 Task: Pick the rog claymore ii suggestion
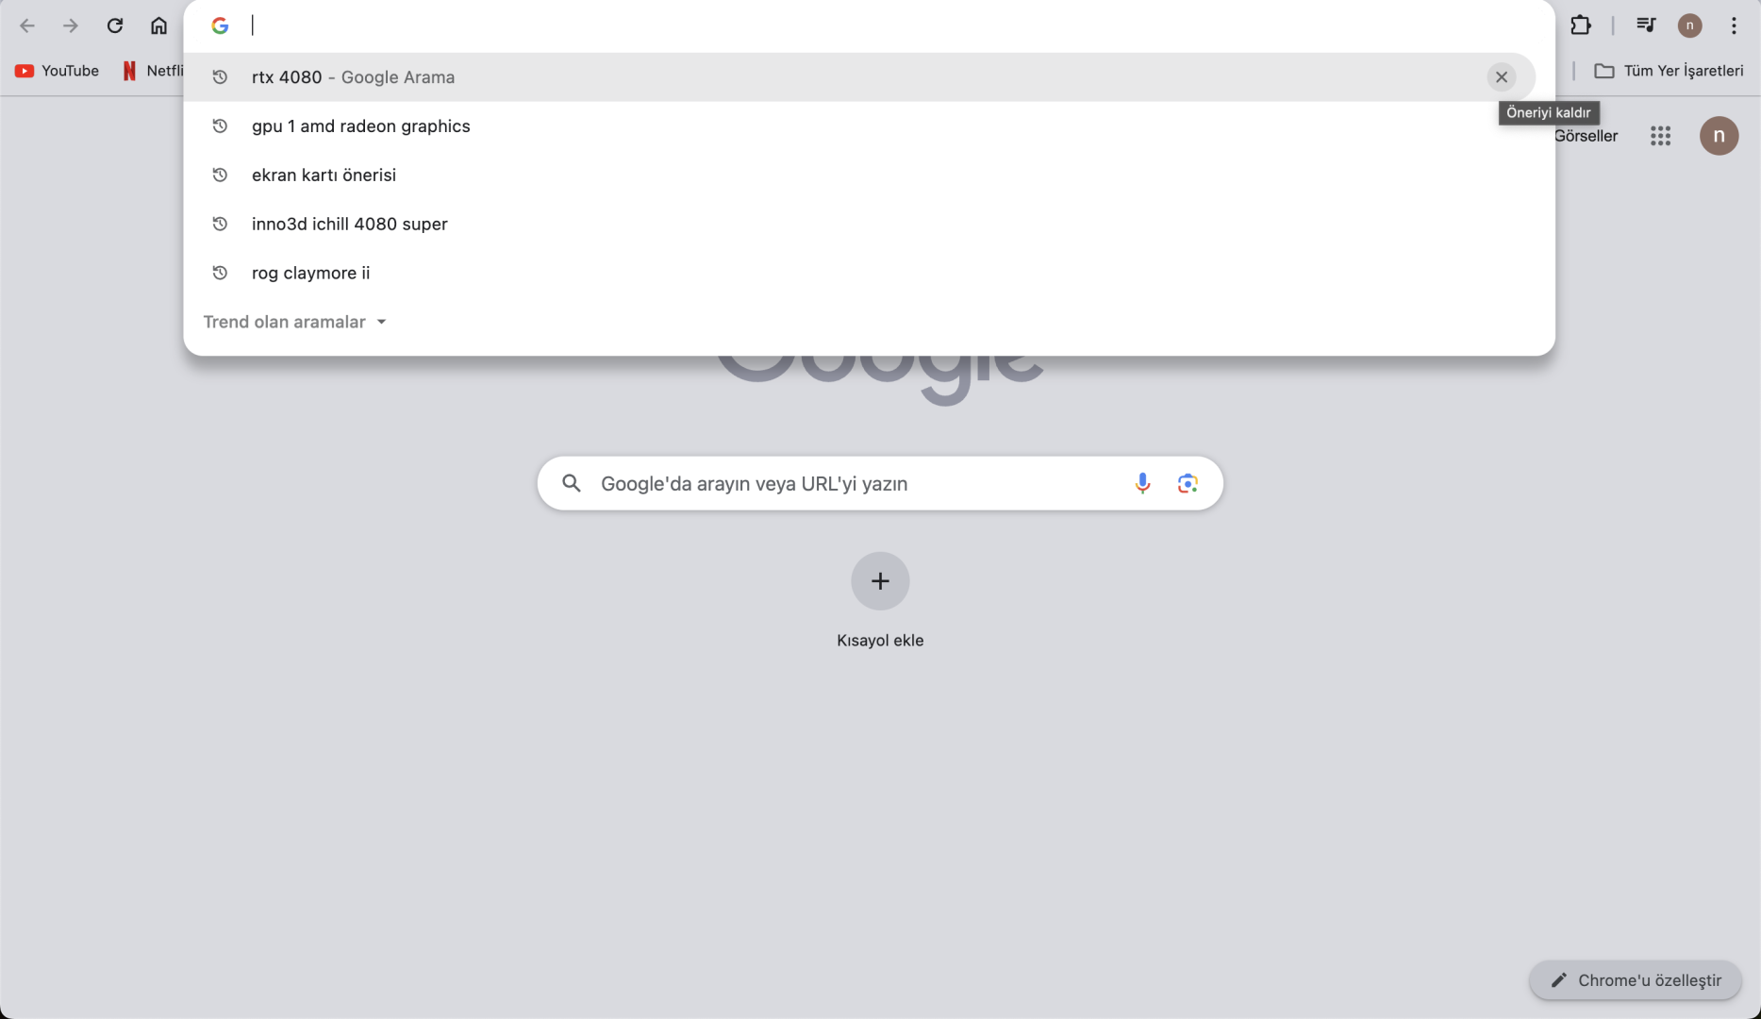(x=310, y=274)
